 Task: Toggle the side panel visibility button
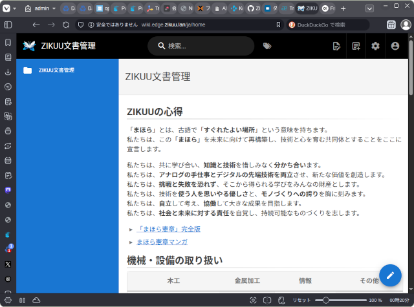[x=8, y=25]
